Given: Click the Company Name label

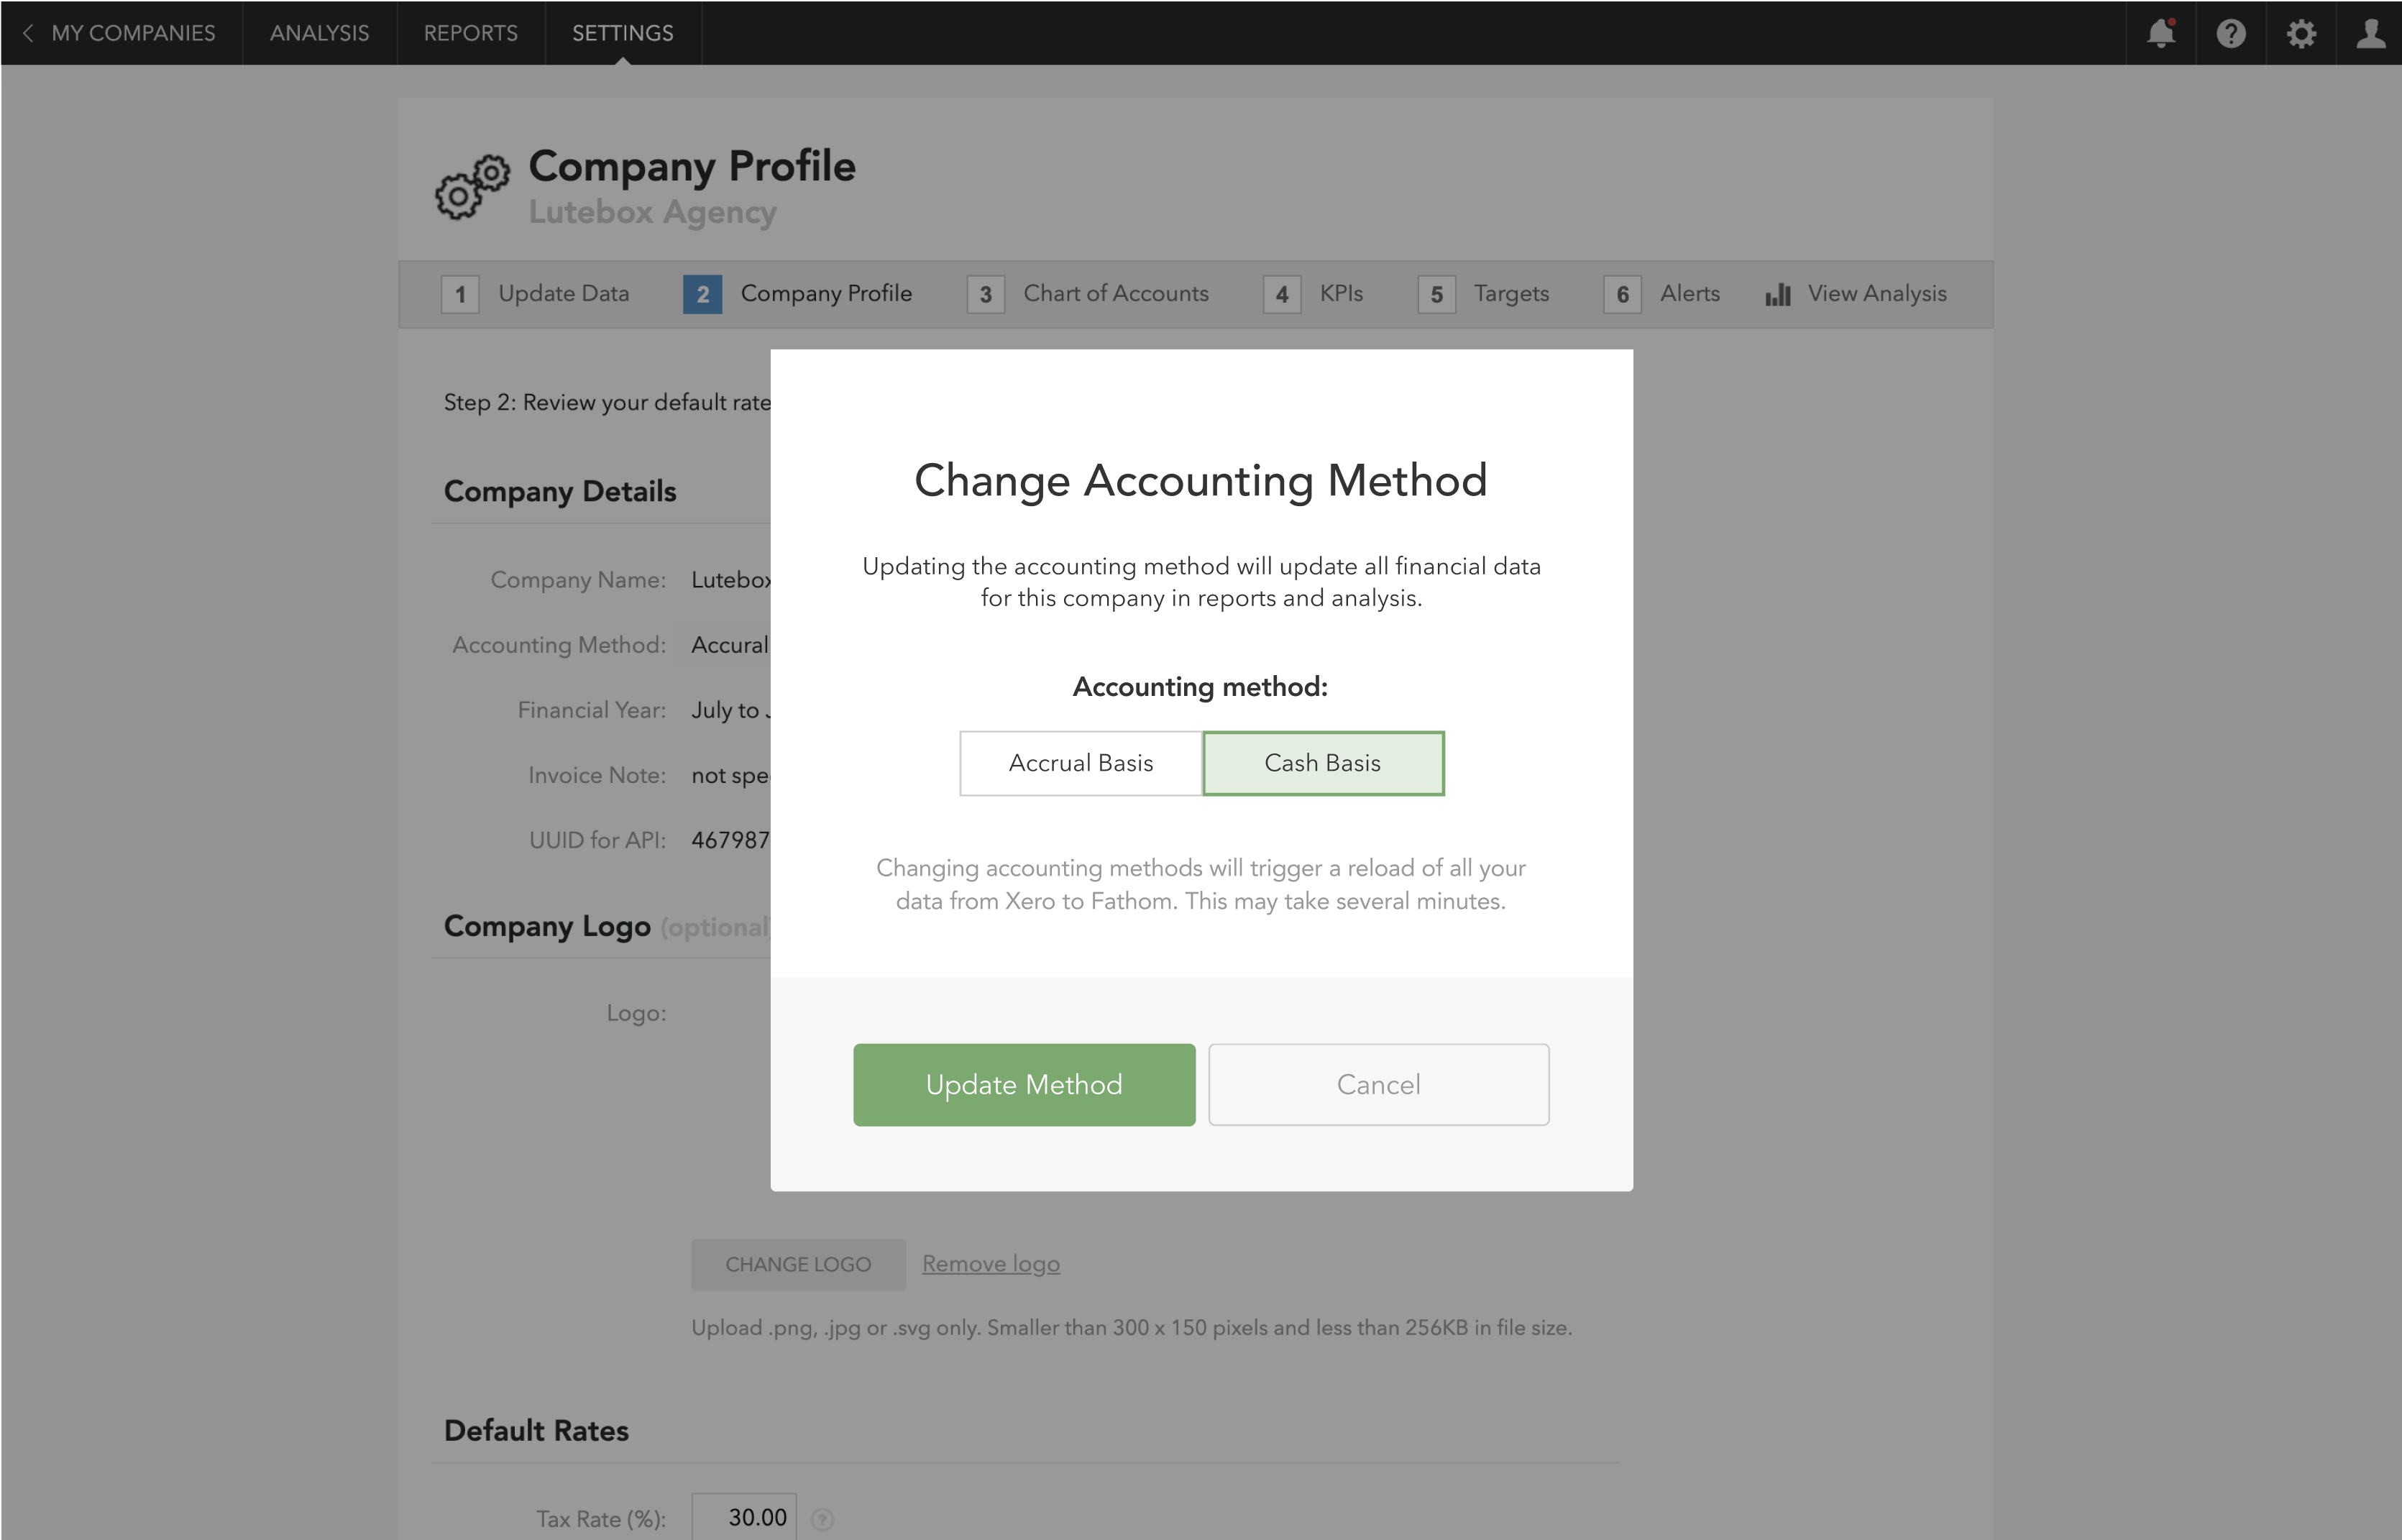Looking at the screenshot, I should click(578, 580).
